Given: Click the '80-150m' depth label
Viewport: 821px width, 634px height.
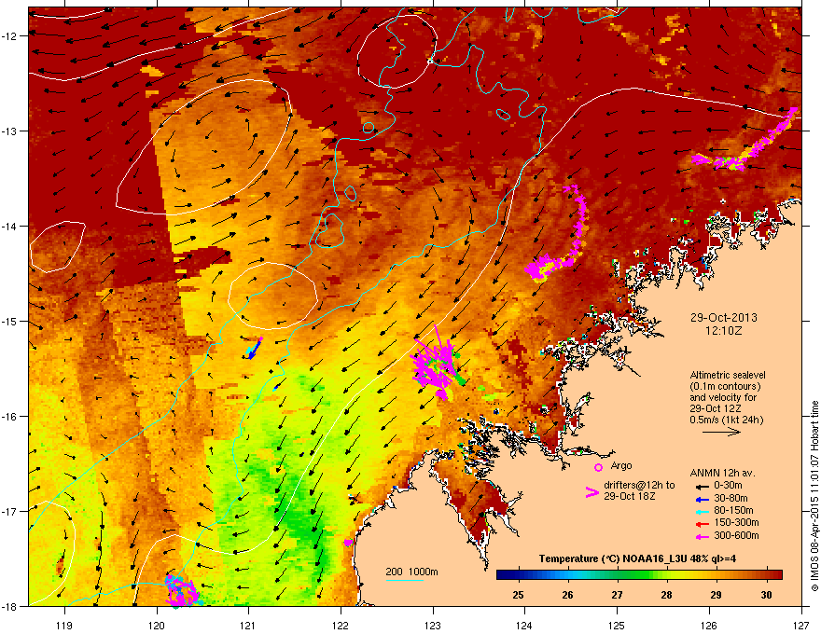Looking at the screenshot, I should tap(733, 511).
